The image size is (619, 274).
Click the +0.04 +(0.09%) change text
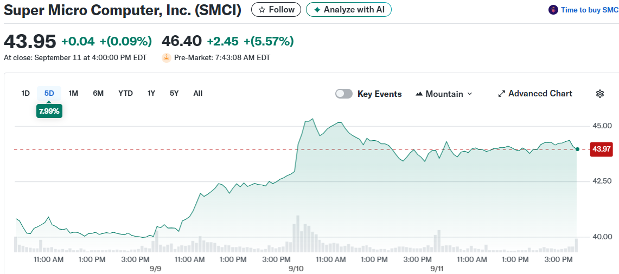tap(106, 41)
